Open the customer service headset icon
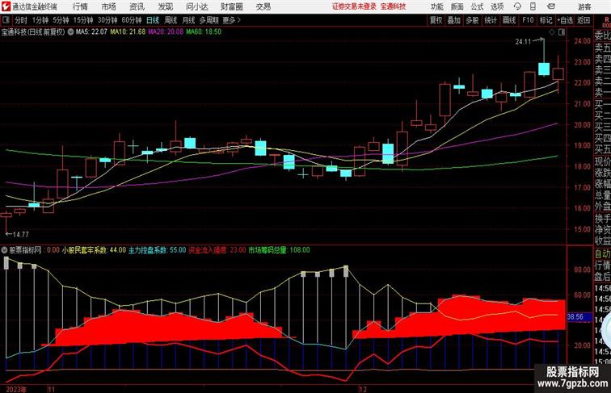The width and height of the screenshot is (611, 393). [x=517, y=6]
